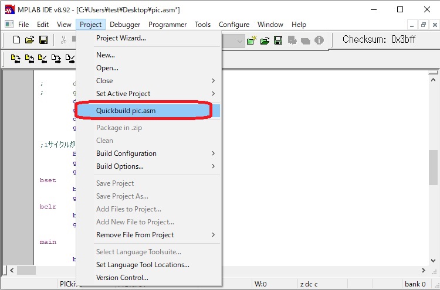This screenshot has height=290, width=440.
Task: Click the Cut scissors icon
Action: [64, 40]
